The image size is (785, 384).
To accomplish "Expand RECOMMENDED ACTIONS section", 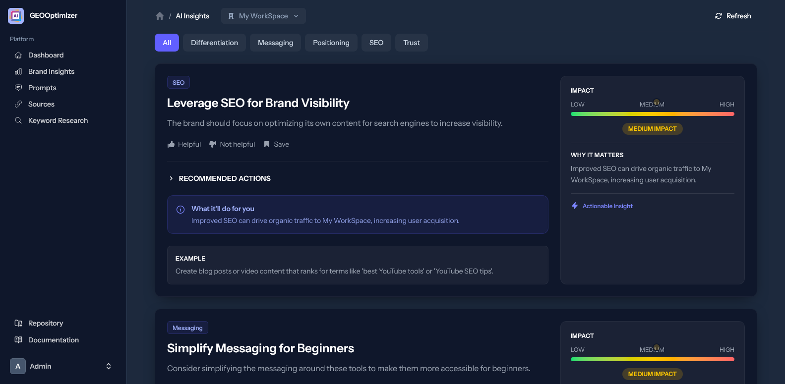I will coord(220,178).
